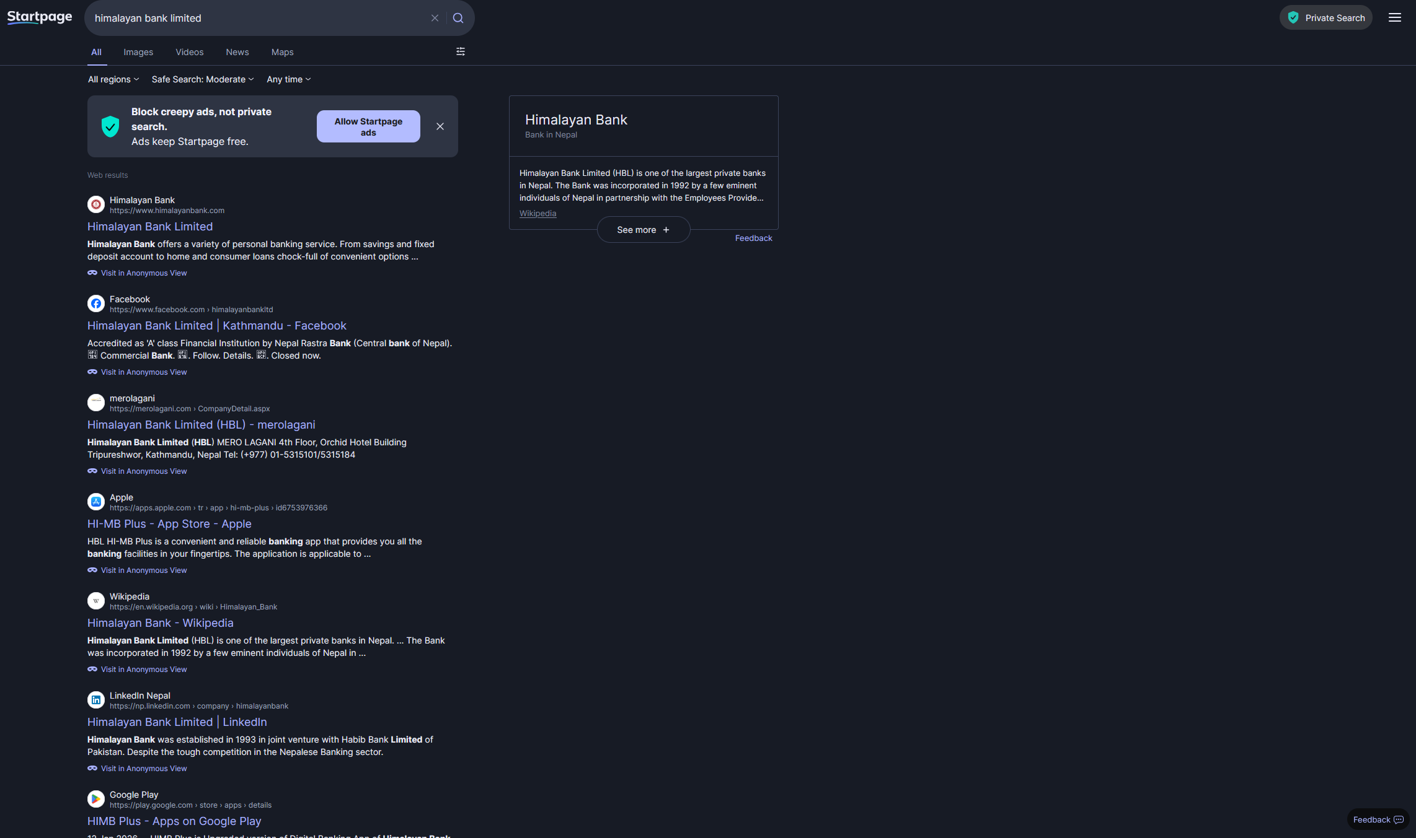The width and height of the screenshot is (1416, 838).
Task: Open HIMB Plus - Apps on Google Play link
Action: [174, 821]
